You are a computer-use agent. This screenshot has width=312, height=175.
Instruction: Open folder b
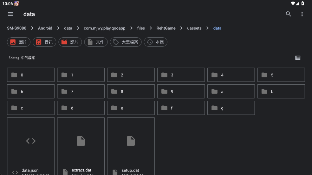pos(281,91)
